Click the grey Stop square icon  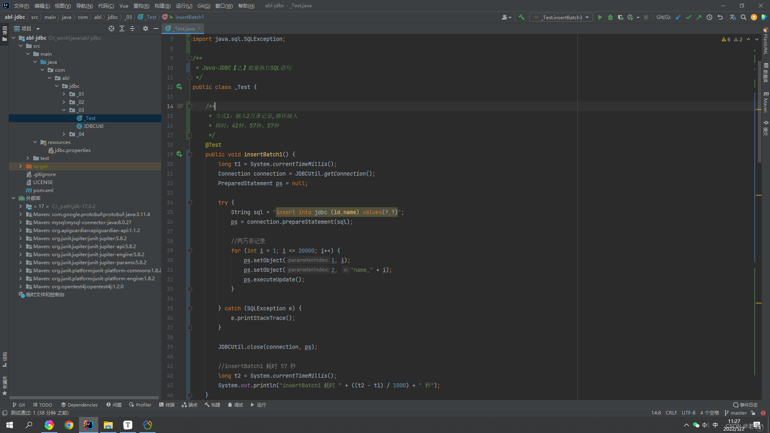click(646, 17)
